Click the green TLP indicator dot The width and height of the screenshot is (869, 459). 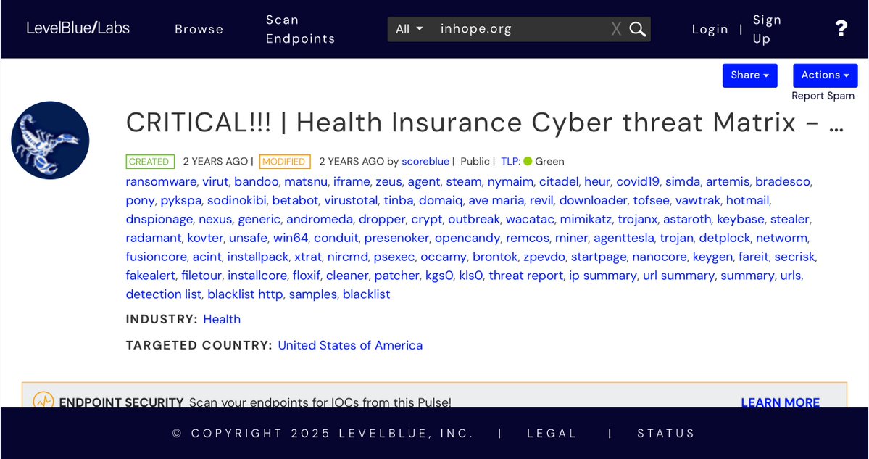(x=528, y=162)
